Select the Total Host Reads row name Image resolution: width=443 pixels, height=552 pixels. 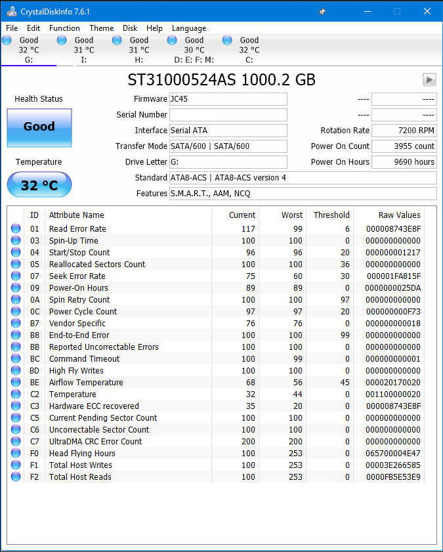[x=80, y=477]
